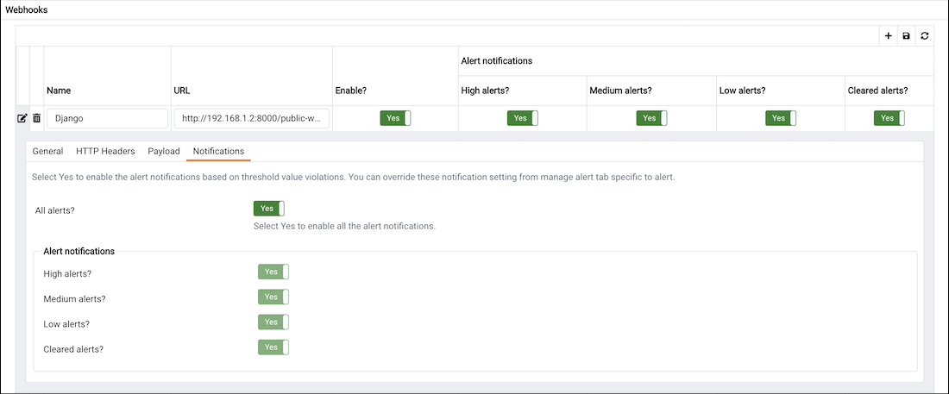Click the High alerts? label in panel
The image size is (949, 394).
point(68,273)
